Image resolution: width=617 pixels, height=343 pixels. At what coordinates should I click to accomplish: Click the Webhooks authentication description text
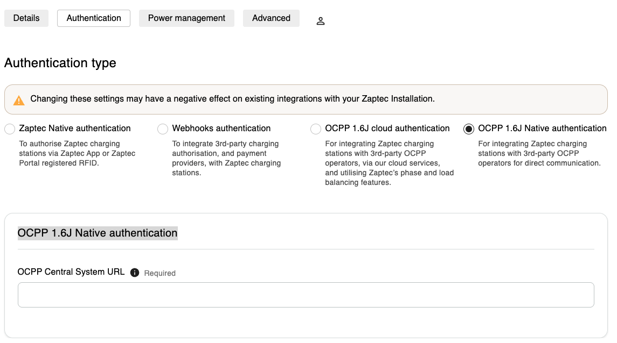point(226,158)
